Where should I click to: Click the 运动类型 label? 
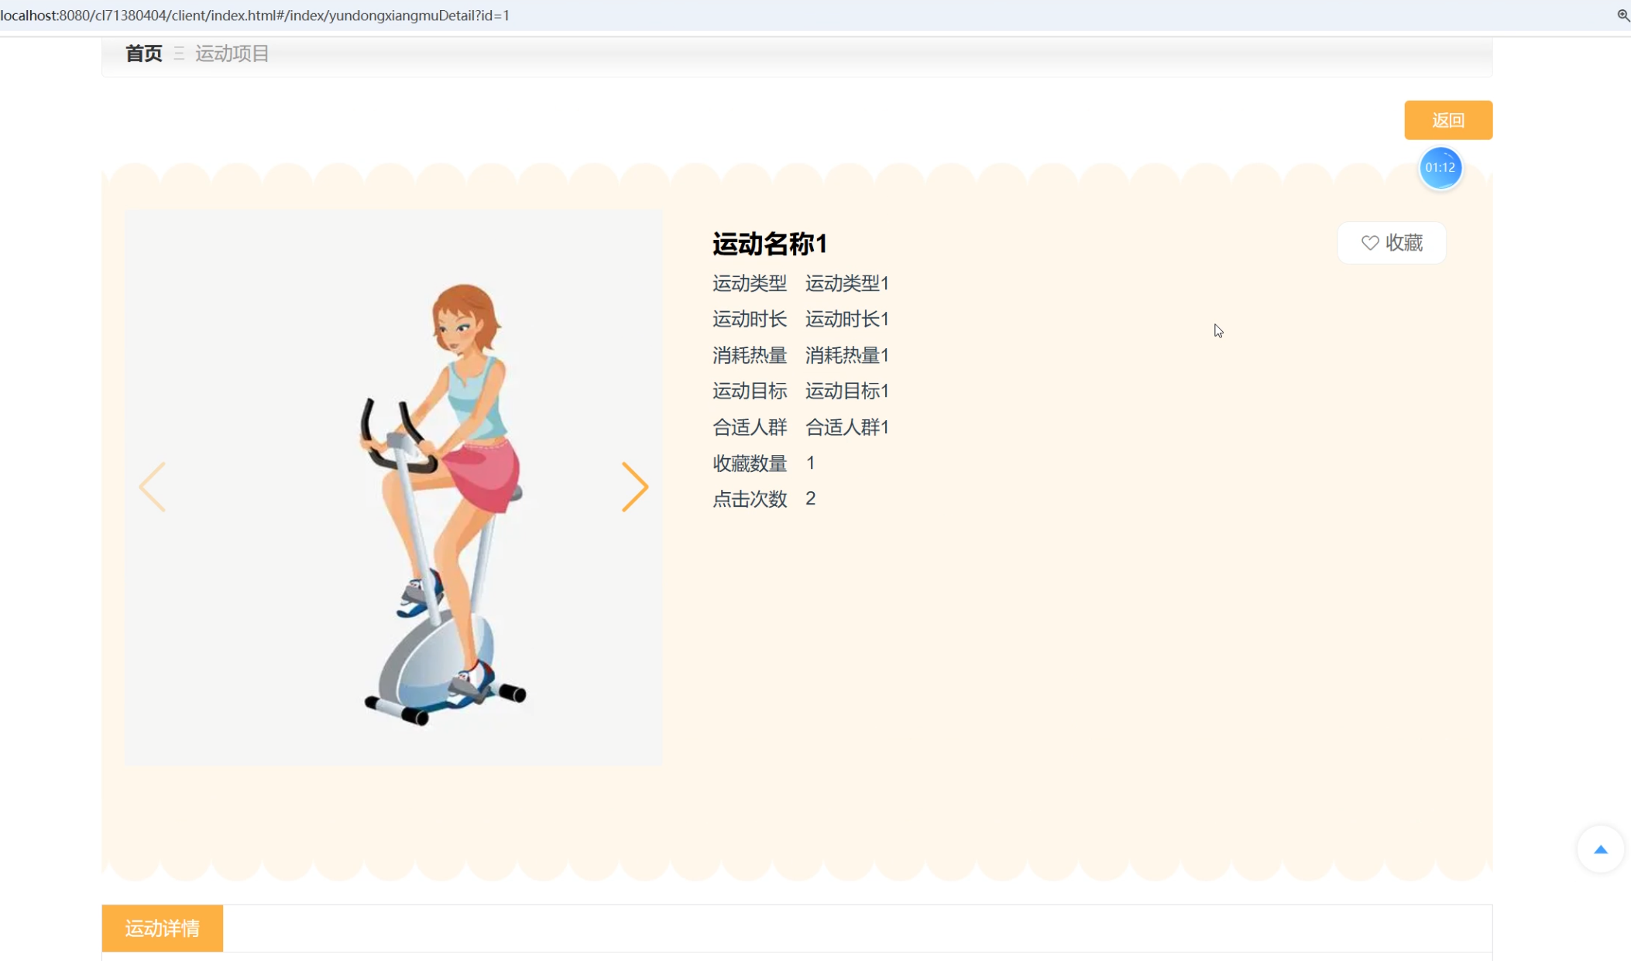pyautogui.click(x=750, y=283)
